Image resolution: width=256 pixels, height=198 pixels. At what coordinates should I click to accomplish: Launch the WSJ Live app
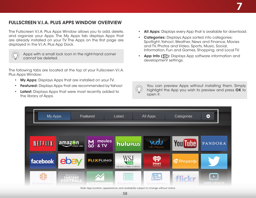128,161
